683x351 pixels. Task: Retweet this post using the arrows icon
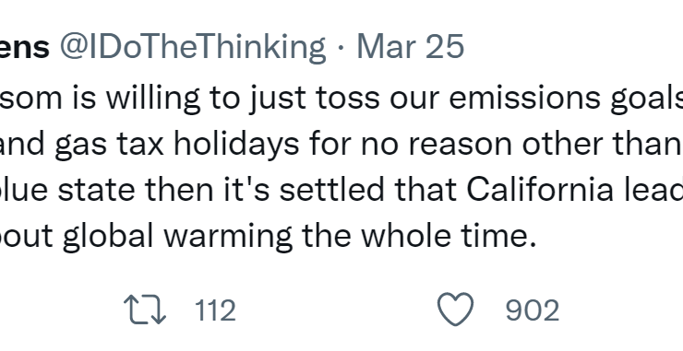click(145, 310)
